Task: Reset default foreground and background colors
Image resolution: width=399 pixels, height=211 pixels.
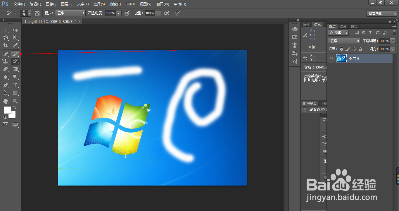Action: [5, 117]
